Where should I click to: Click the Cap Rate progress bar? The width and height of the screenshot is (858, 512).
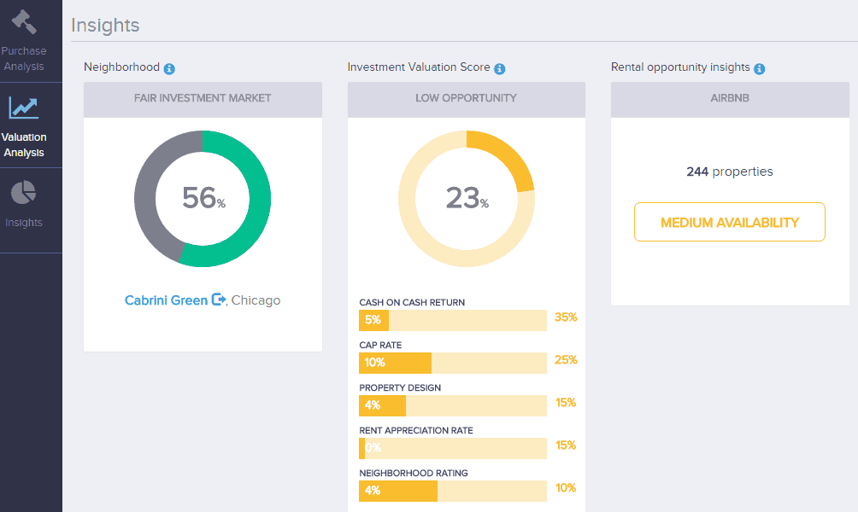(x=452, y=363)
